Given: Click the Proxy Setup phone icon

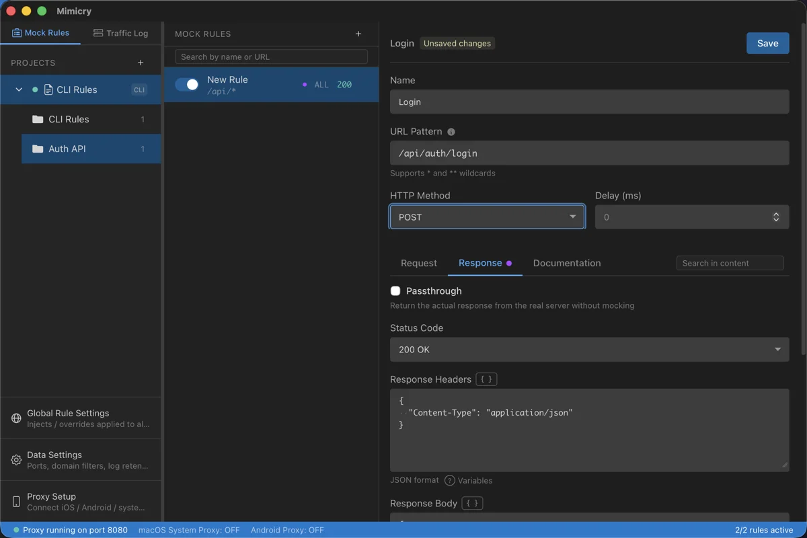Looking at the screenshot, I should (16, 502).
